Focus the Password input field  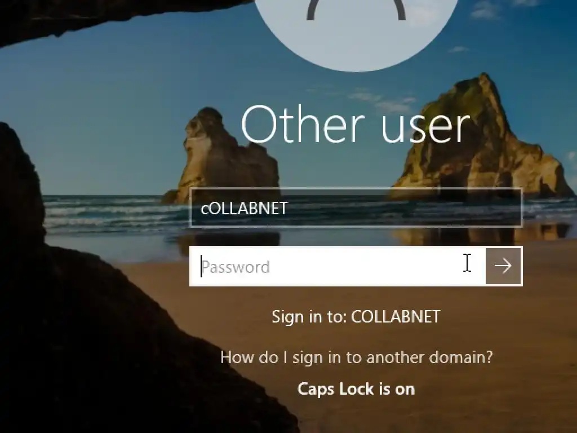click(x=338, y=266)
